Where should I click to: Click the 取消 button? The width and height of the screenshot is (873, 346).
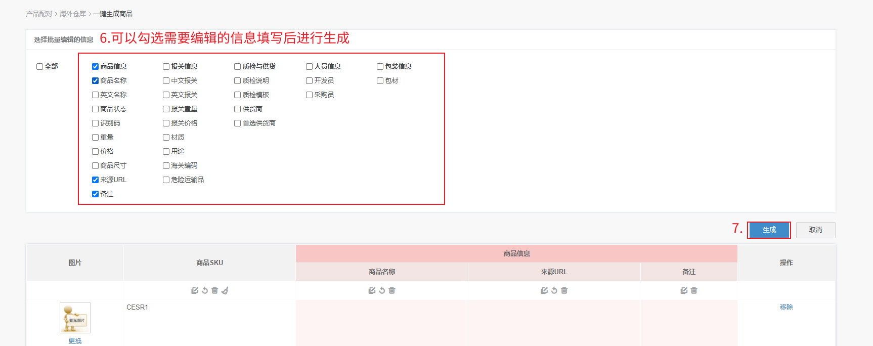point(815,230)
